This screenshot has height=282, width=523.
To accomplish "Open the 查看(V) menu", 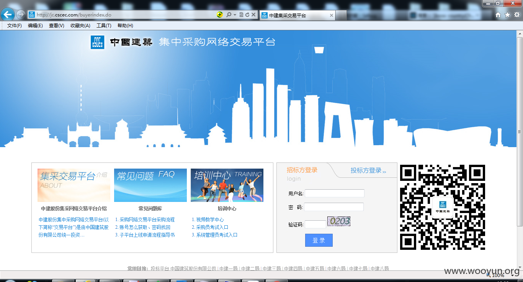I will (57, 26).
